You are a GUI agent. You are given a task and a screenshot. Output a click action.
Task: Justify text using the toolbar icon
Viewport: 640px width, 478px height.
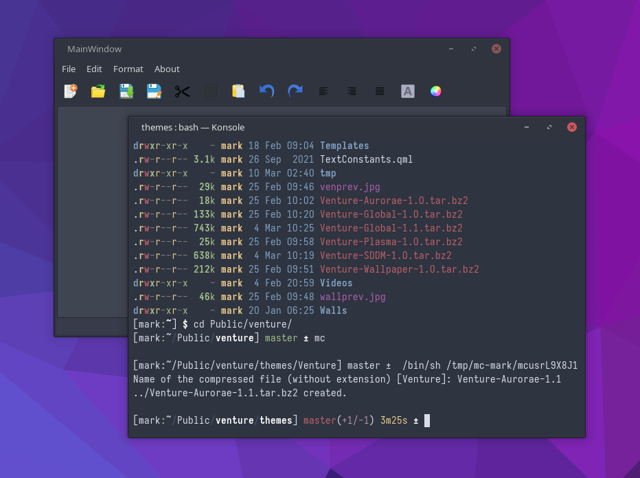[380, 91]
